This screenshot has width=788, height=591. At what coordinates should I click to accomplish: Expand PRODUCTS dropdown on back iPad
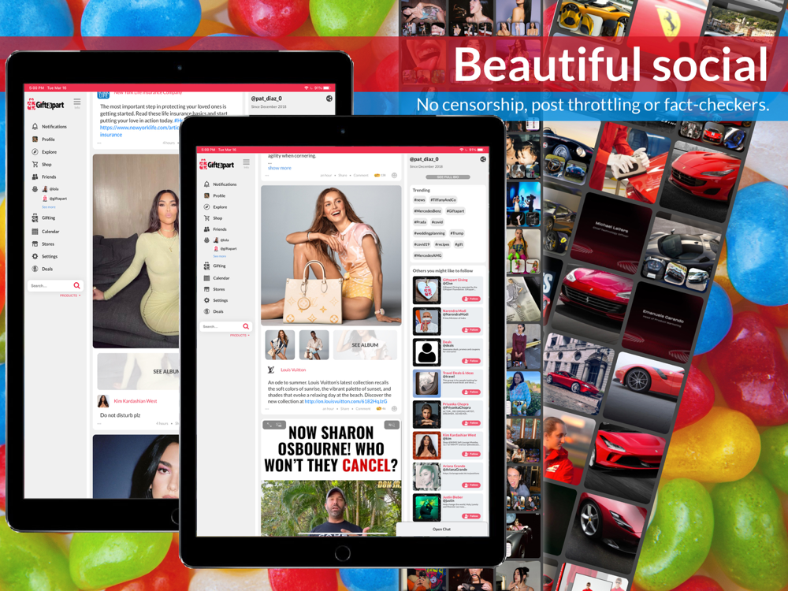(70, 295)
